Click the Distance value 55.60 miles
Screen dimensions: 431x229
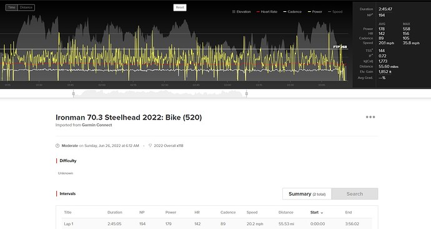[389, 66]
